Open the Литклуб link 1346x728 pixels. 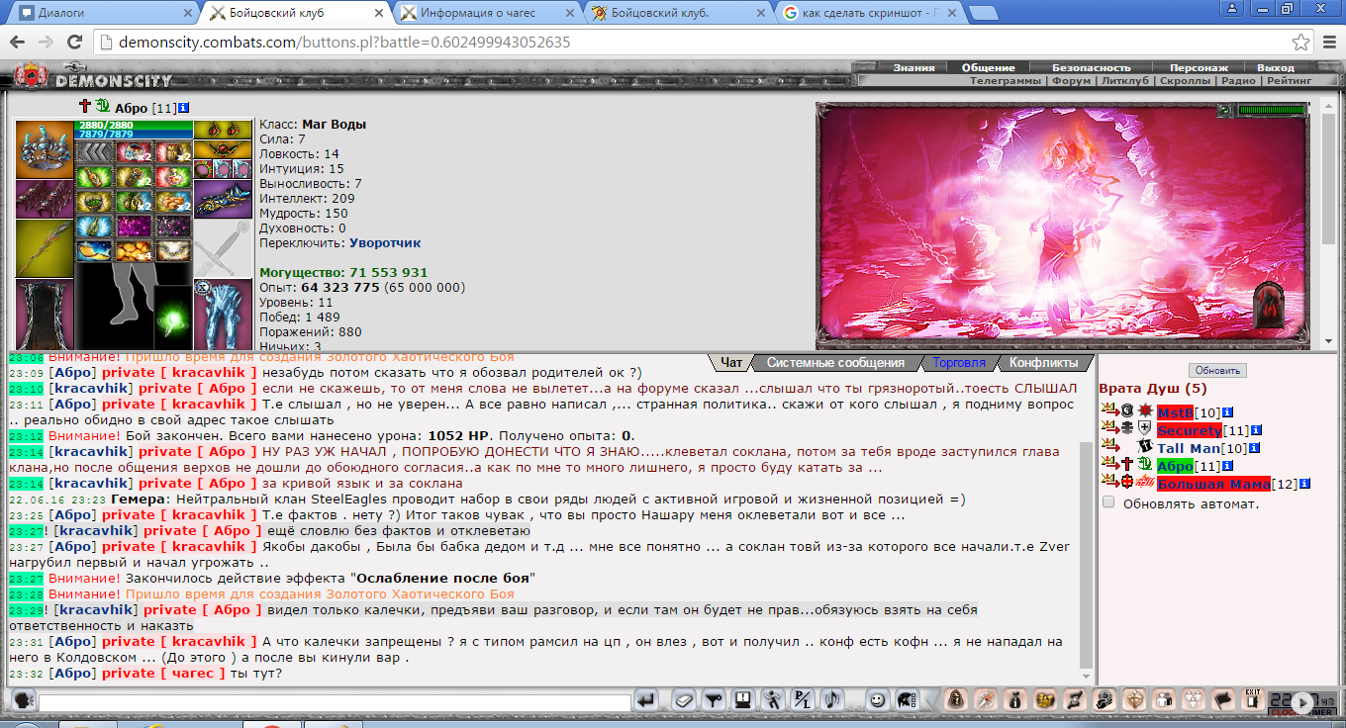(1125, 81)
